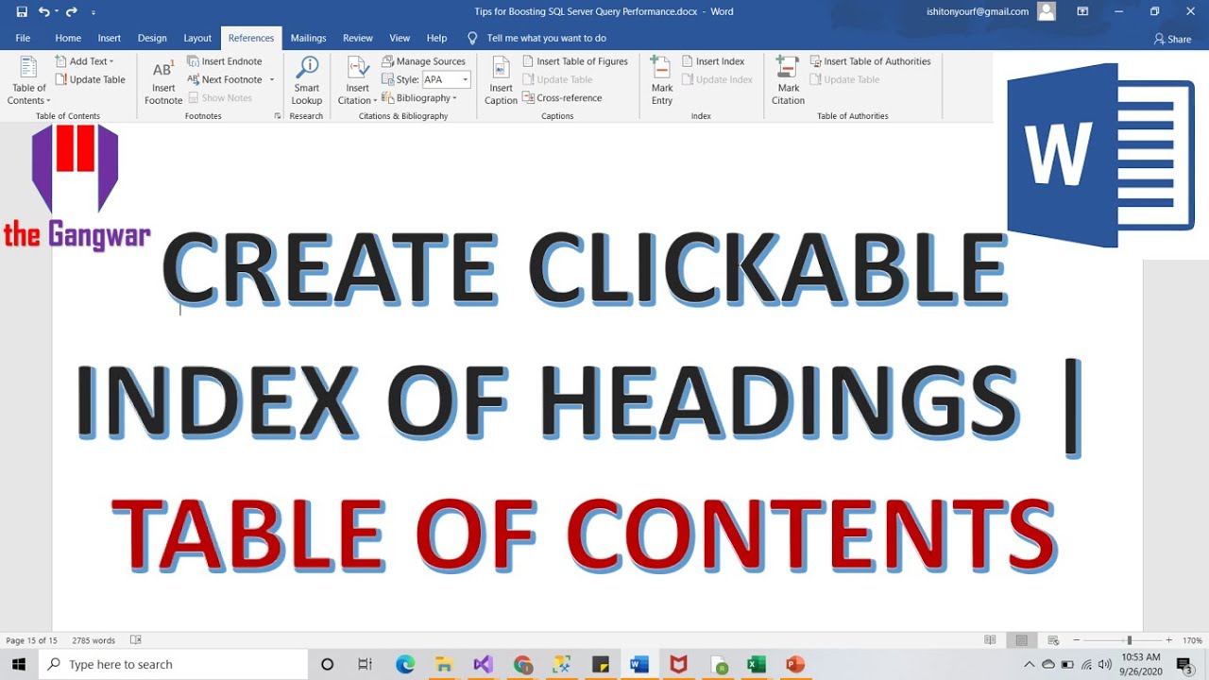Open the Windows Start menu
Viewport: 1209px width, 680px height.
[x=19, y=665]
